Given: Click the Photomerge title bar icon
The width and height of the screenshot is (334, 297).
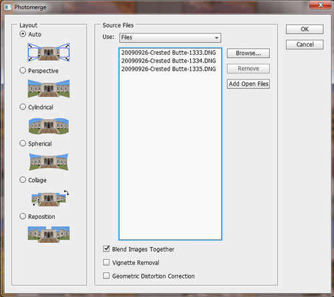Looking at the screenshot, I should [x=8, y=7].
